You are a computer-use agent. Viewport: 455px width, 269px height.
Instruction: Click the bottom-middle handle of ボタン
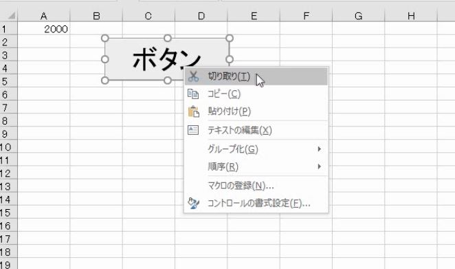(x=168, y=80)
